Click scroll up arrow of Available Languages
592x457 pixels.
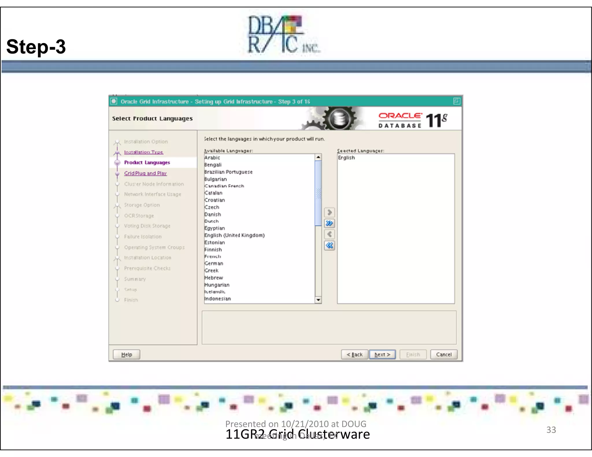pyautogui.click(x=318, y=157)
